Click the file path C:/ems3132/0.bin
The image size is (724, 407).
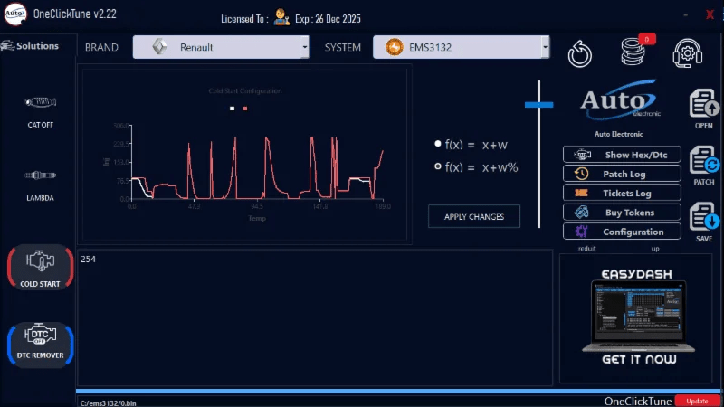tap(108, 402)
